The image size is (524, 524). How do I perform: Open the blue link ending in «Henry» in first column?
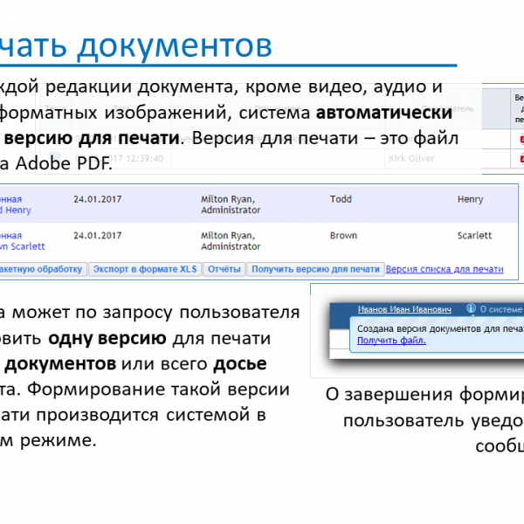[16, 210]
